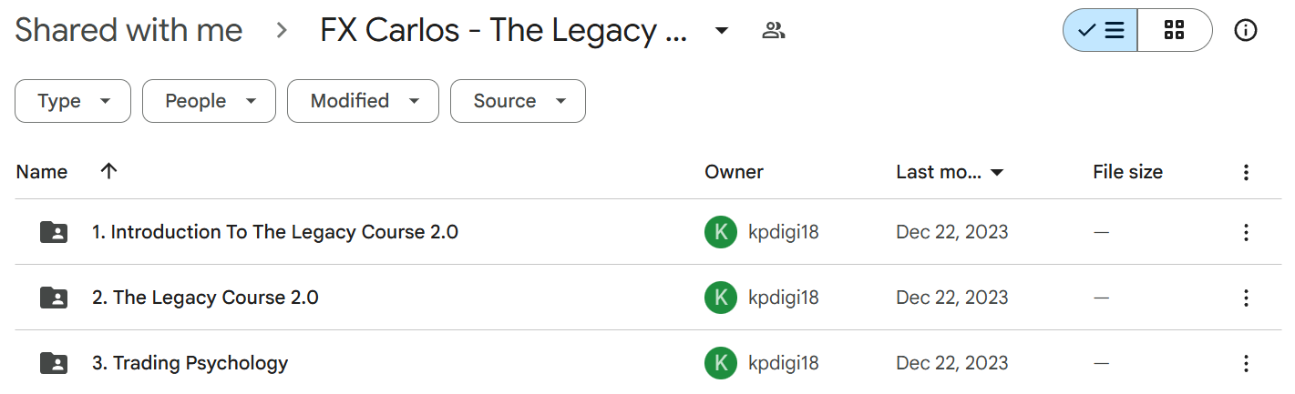Screen dimensions: 1295x394
Task: Switch to list layout view
Action: [x=1101, y=31]
